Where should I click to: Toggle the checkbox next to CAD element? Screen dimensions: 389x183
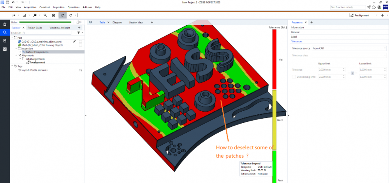click(x=80, y=41)
